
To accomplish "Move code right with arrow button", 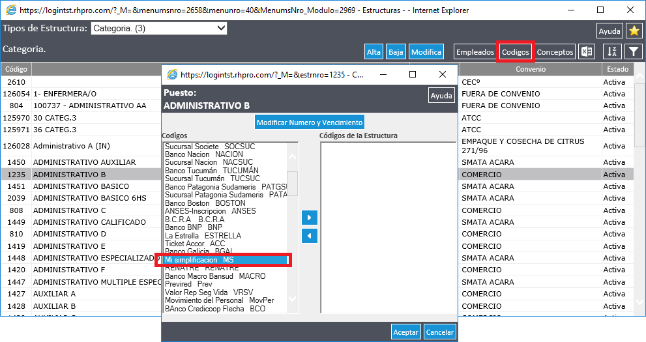I will pyautogui.click(x=310, y=218).
